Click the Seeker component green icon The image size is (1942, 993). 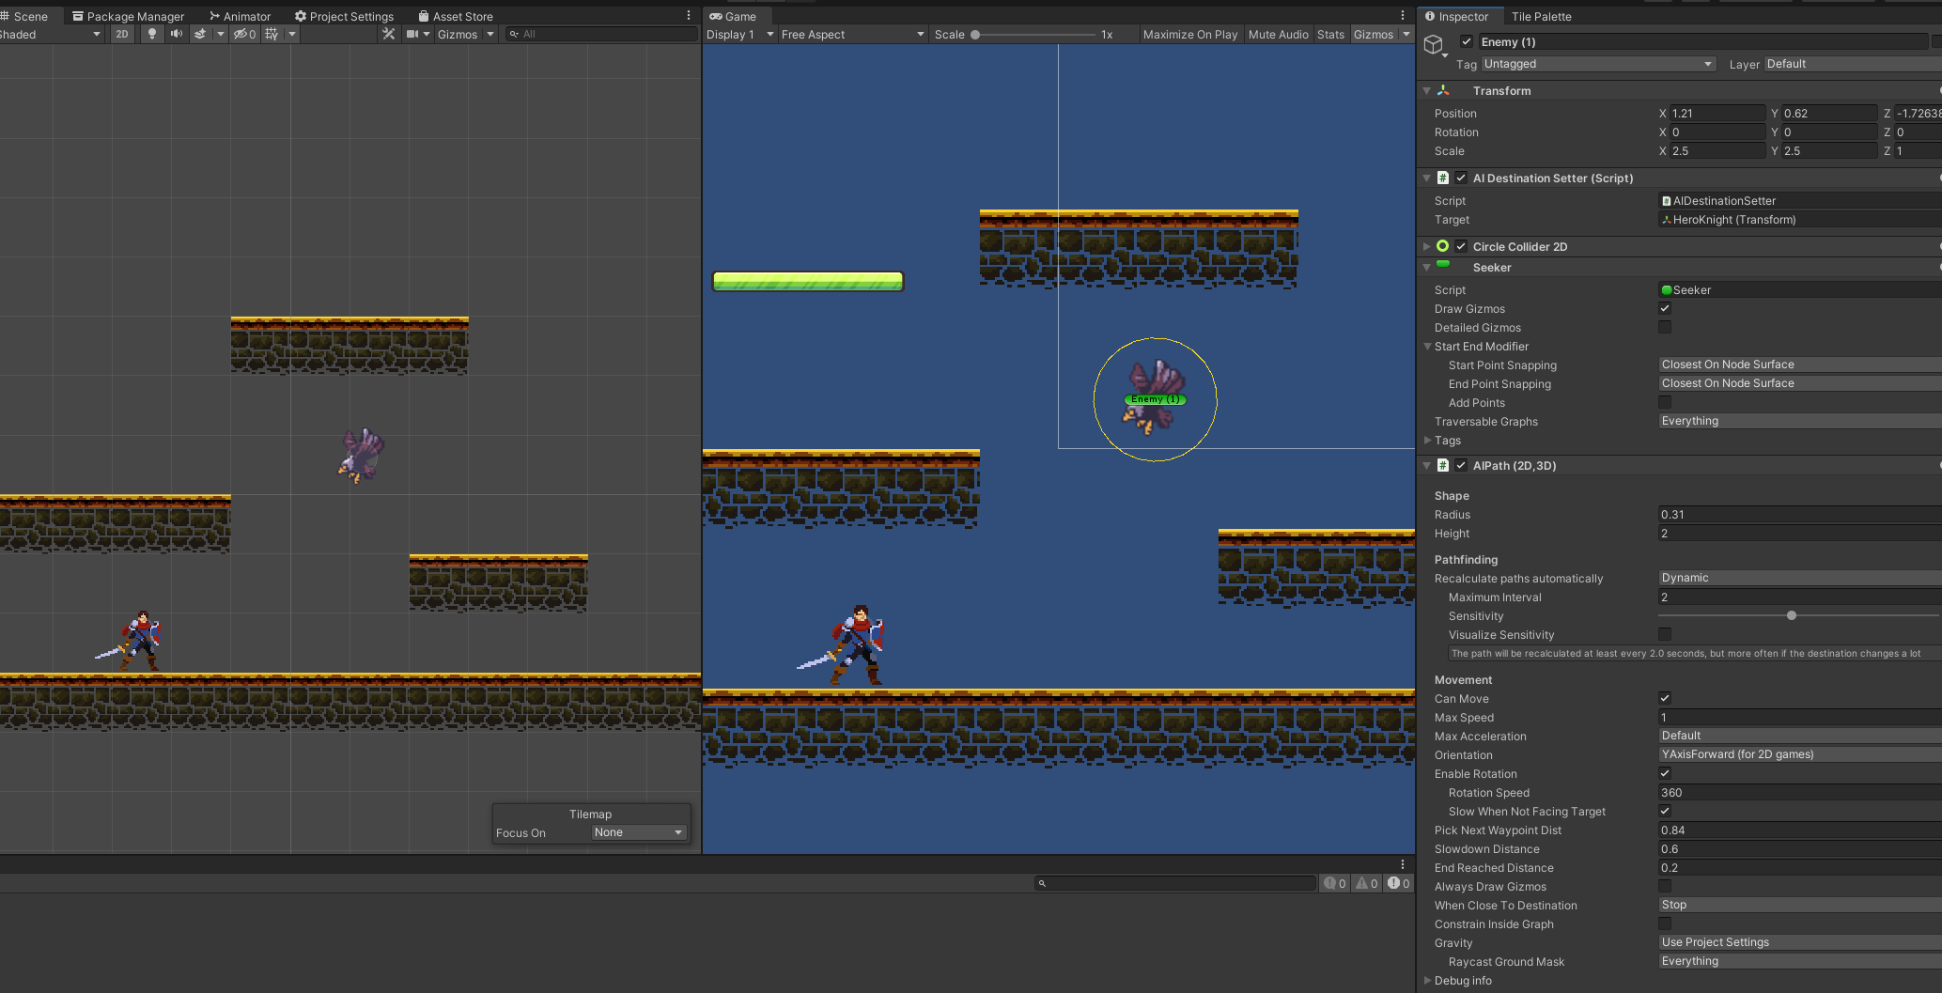click(1443, 265)
